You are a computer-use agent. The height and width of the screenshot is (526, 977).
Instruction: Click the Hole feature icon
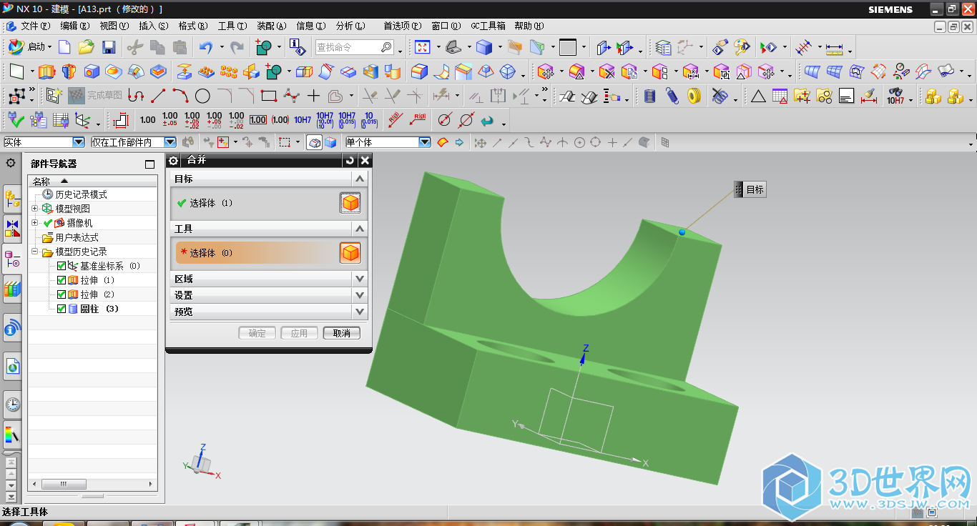pyautogui.click(x=92, y=71)
